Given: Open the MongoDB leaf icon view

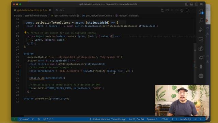Looking at the screenshot, I should click(x=201, y=67).
